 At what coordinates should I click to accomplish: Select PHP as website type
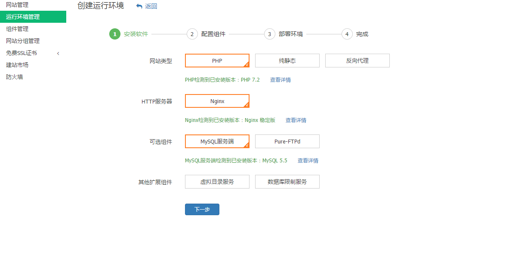click(217, 61)
